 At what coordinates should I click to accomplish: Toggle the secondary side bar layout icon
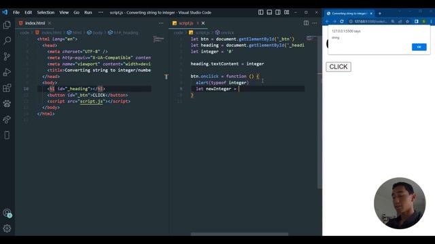pyautogui.click(x=278, y=12)
